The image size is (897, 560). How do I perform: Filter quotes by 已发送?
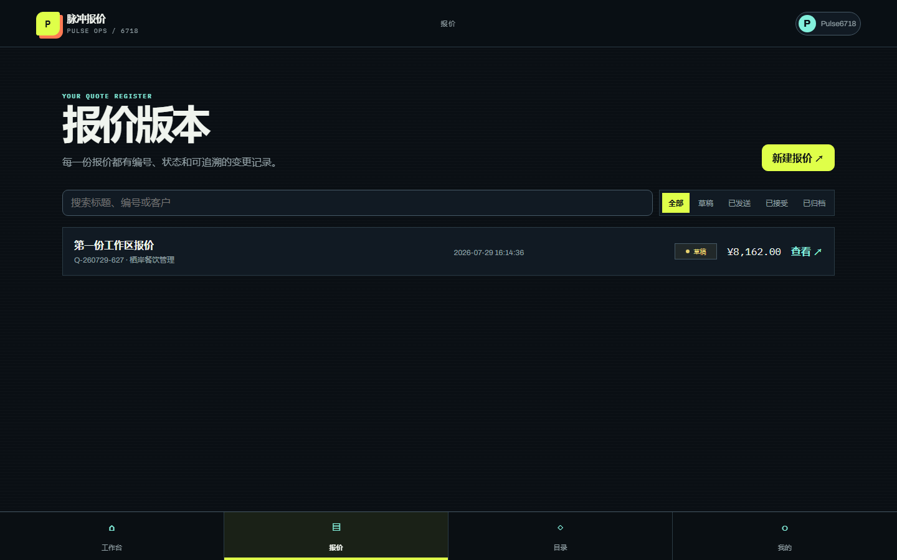pyautogui.click(x=739, y=203)
